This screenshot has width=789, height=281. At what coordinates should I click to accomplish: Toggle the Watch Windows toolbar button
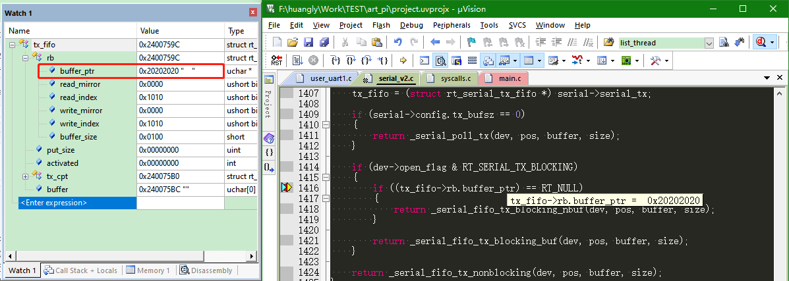coord(504,61)
